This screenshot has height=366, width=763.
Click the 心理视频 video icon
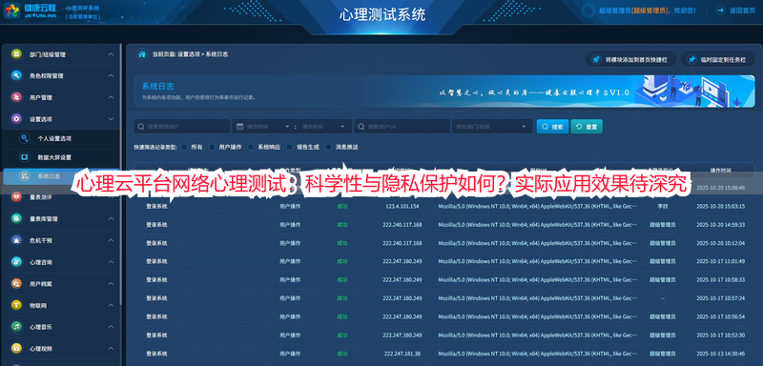(x=16, y=349)
